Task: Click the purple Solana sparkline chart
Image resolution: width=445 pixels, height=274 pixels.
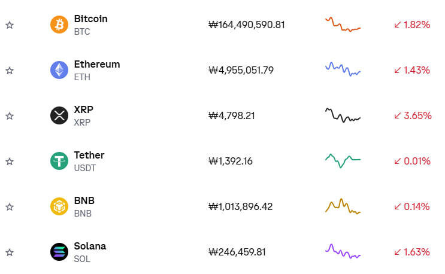Action: pyautogui.click(x=343, y=251)
